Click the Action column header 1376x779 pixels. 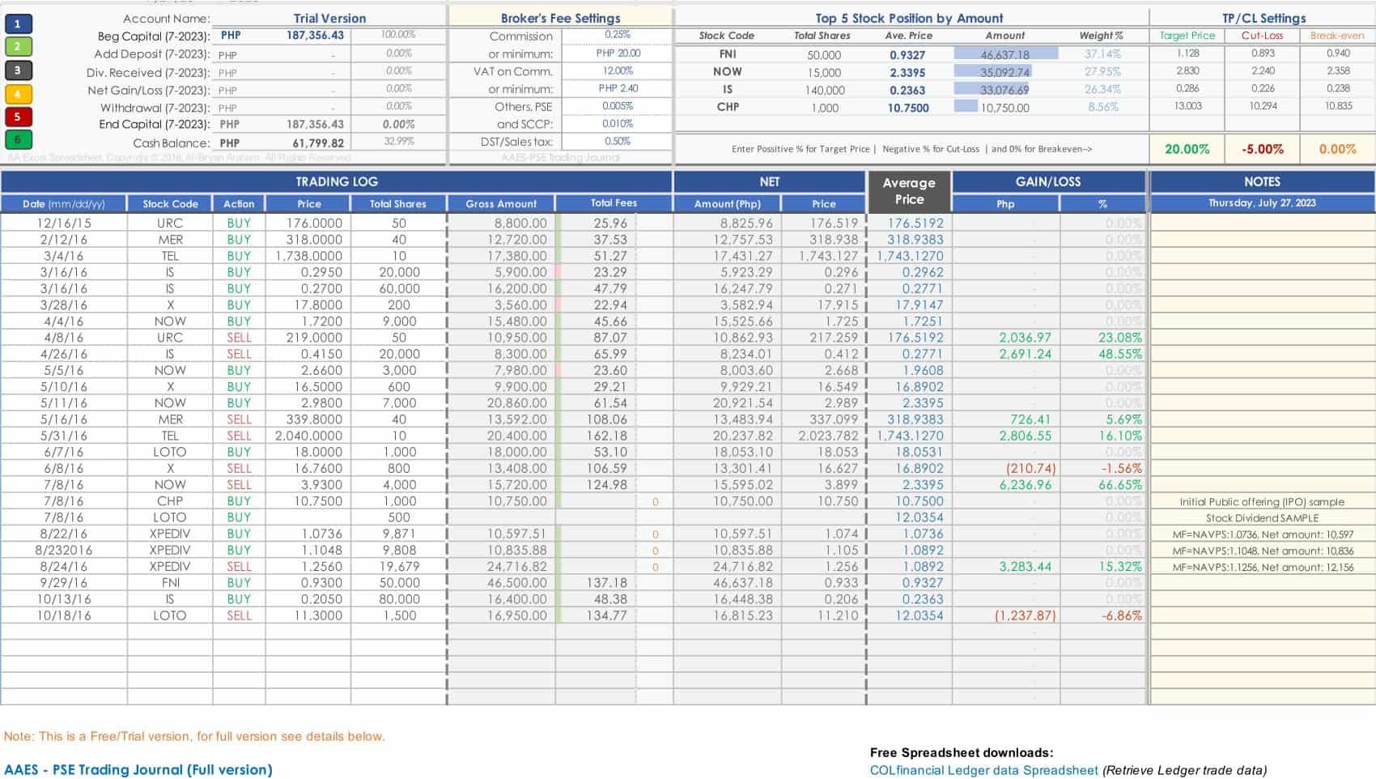[x=239, y=204]
